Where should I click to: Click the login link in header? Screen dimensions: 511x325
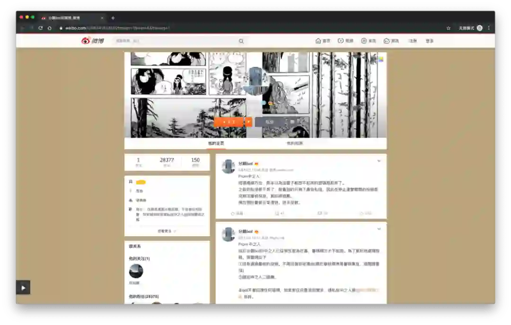tap(430, 41)
